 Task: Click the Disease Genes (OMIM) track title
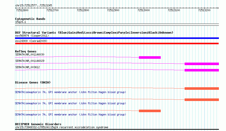click(x=33, y=82)
